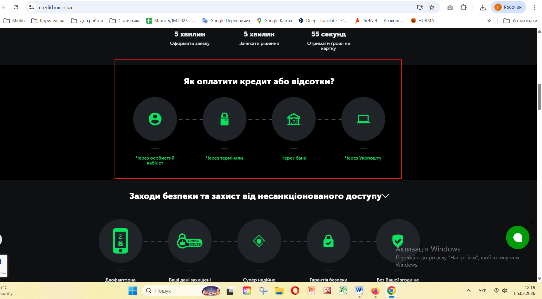Image resolution: width=542 pixels, height=299 pixels.
Task: View site information icon in address bar
Action: coord(32,7)
